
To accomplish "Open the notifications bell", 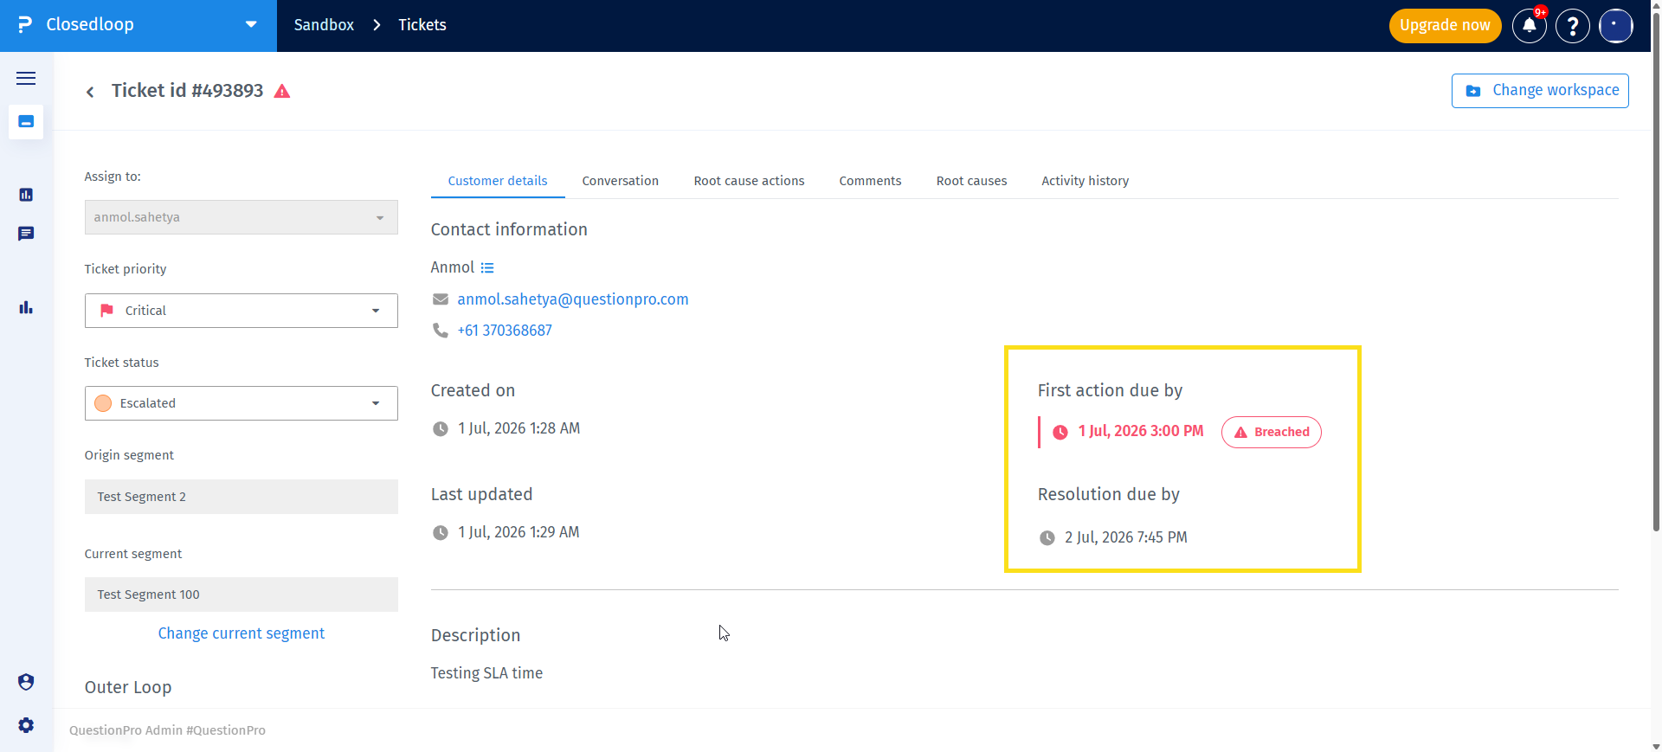I will coord(1530,25).
